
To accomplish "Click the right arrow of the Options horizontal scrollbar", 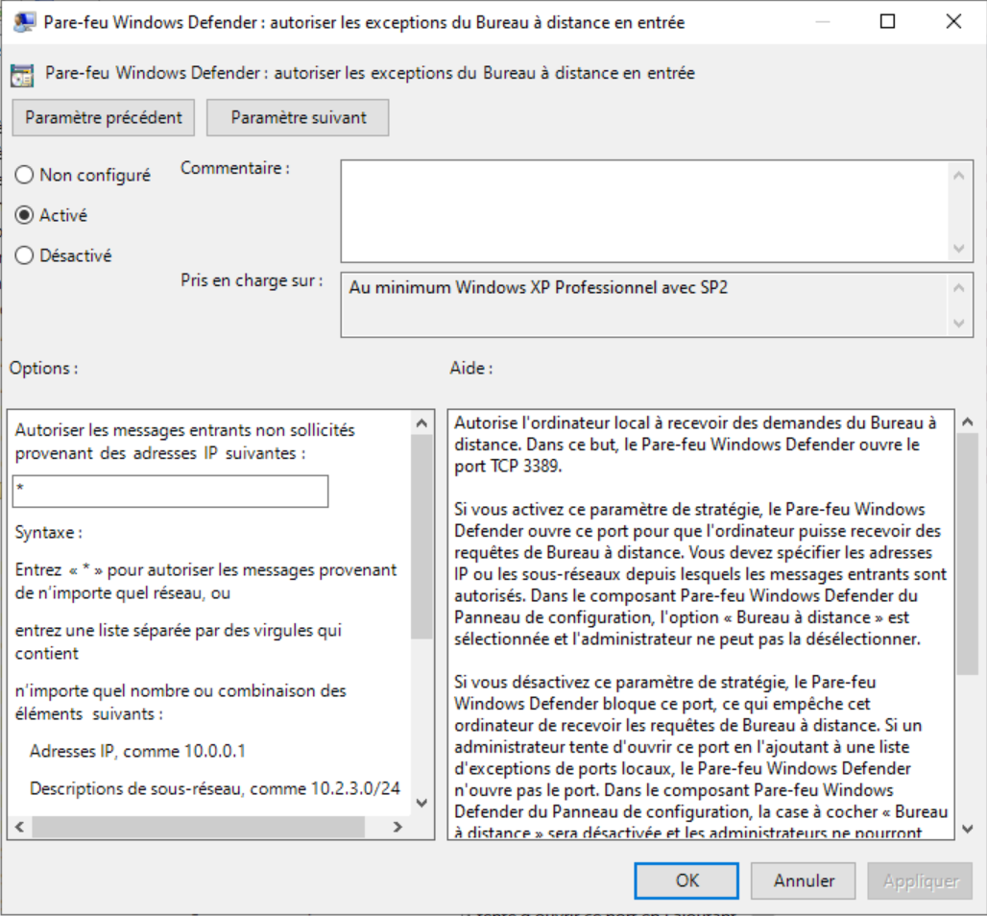I will 397,827.
